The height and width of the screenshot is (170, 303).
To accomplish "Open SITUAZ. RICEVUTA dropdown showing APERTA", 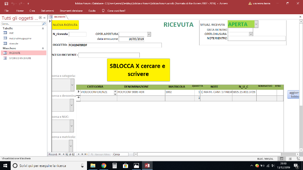I will click(x=256, y=24).
